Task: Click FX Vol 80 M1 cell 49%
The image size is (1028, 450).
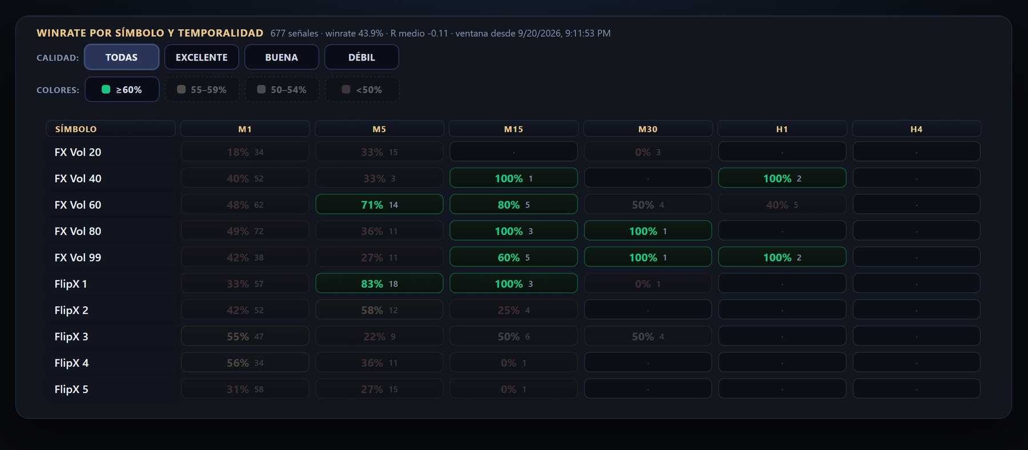Action: 245,230
